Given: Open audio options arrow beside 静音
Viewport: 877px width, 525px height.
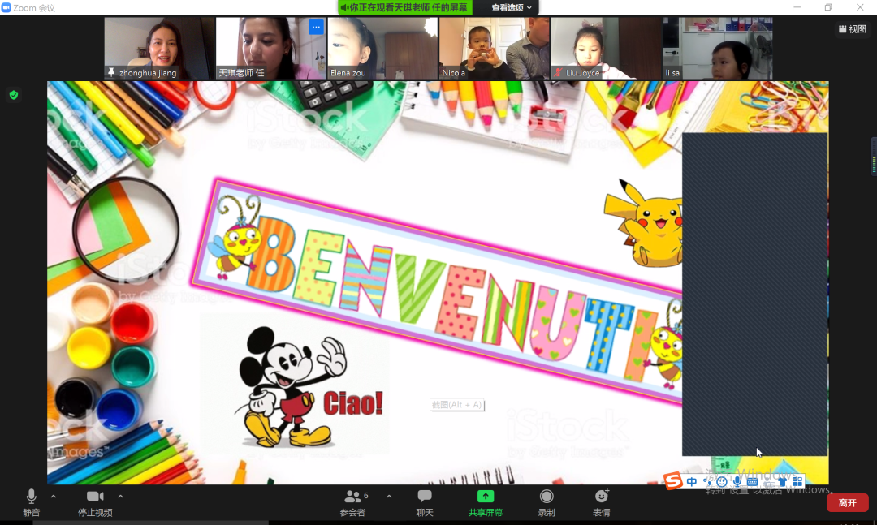Looking at the screenshot, I should coord(53,497).
